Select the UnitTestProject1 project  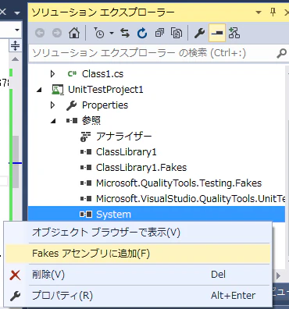point(105,90)
